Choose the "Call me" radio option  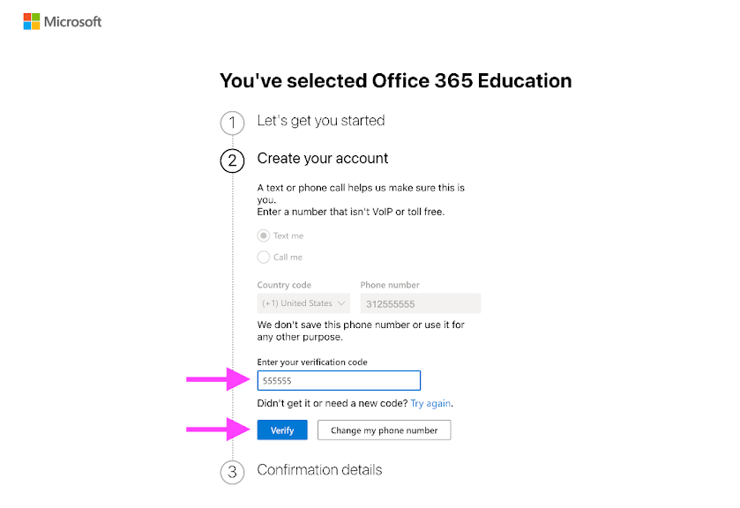264,258
